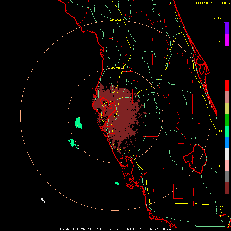Click the small white echo in the southwest
Viewport: 231px width, 231px height.
click(x=43, y=200)
